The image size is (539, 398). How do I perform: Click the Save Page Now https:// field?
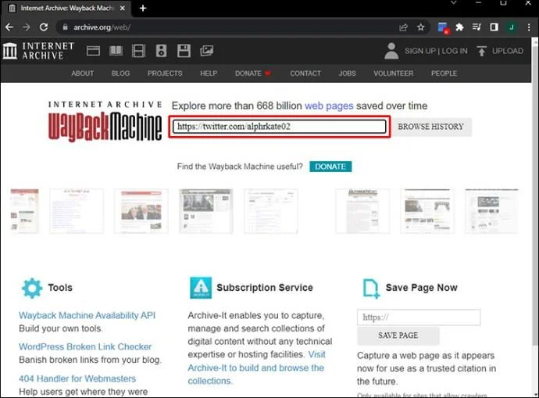419,317
